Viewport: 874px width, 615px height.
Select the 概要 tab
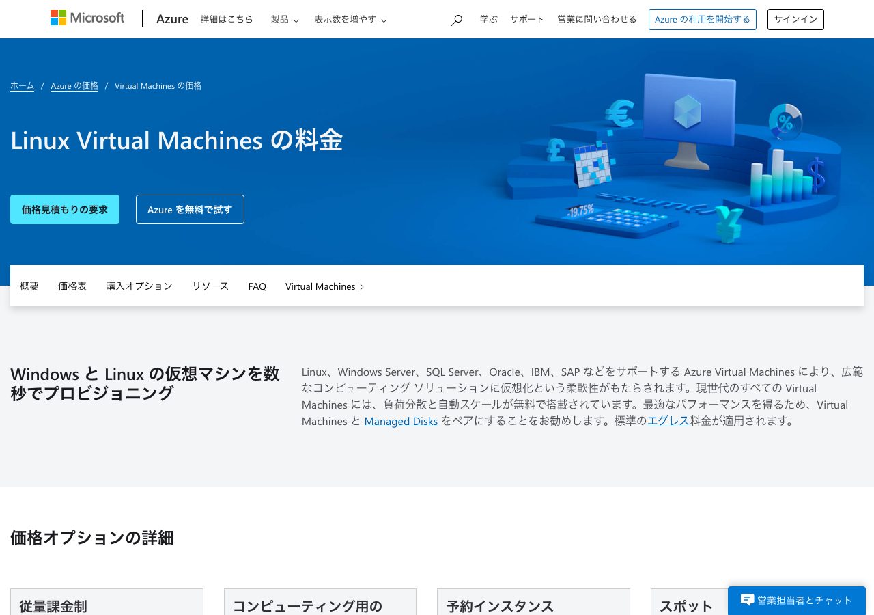(x=29, y=286)
